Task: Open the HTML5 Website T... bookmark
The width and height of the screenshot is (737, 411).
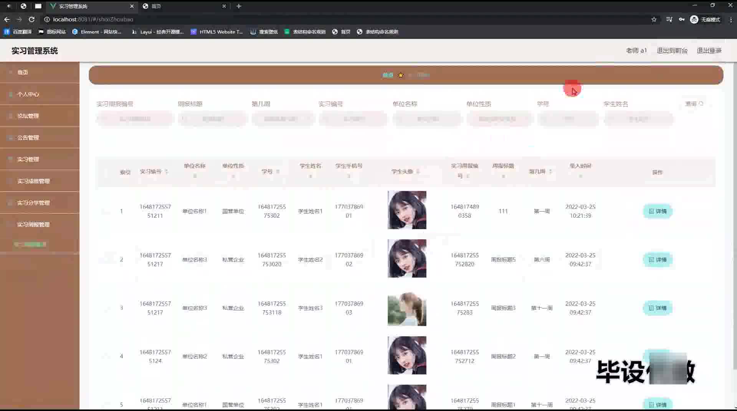Action: click(x=216, y=32)
